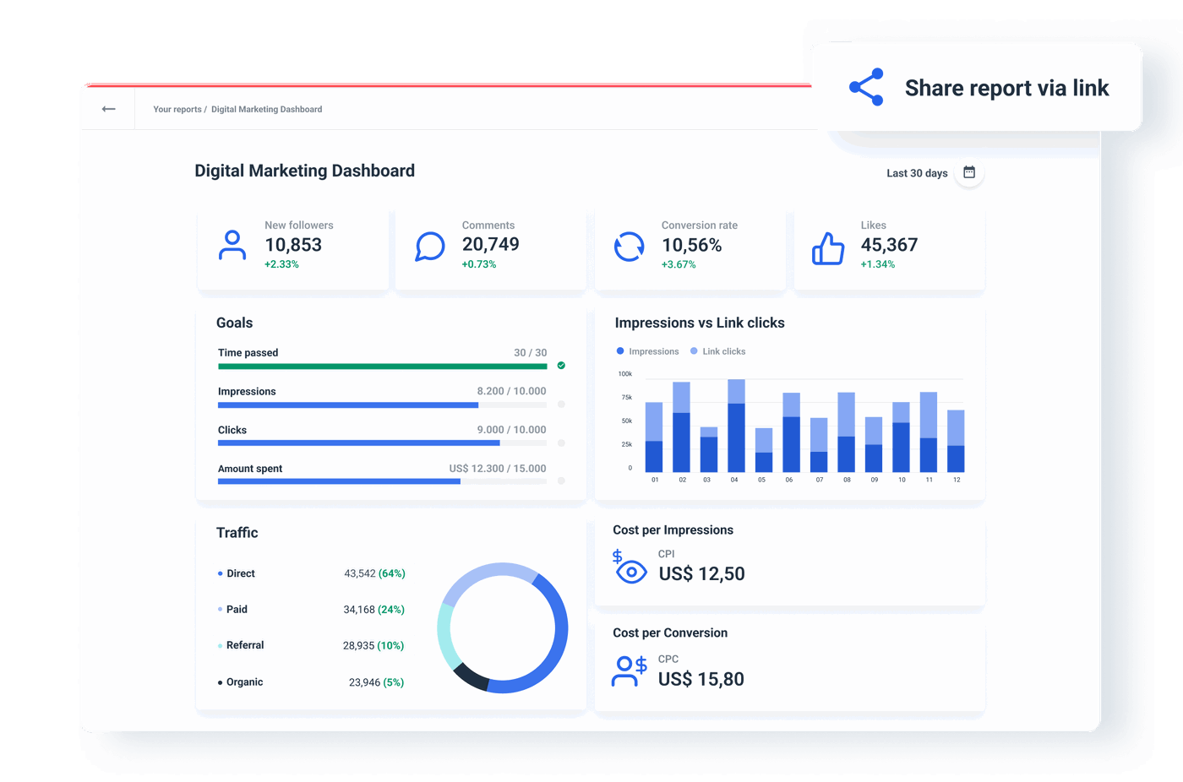Expand options for the Impressions goal
The height and width of the screenshot is (782, 1183).
pyautogui.click(x=561, y=405)
